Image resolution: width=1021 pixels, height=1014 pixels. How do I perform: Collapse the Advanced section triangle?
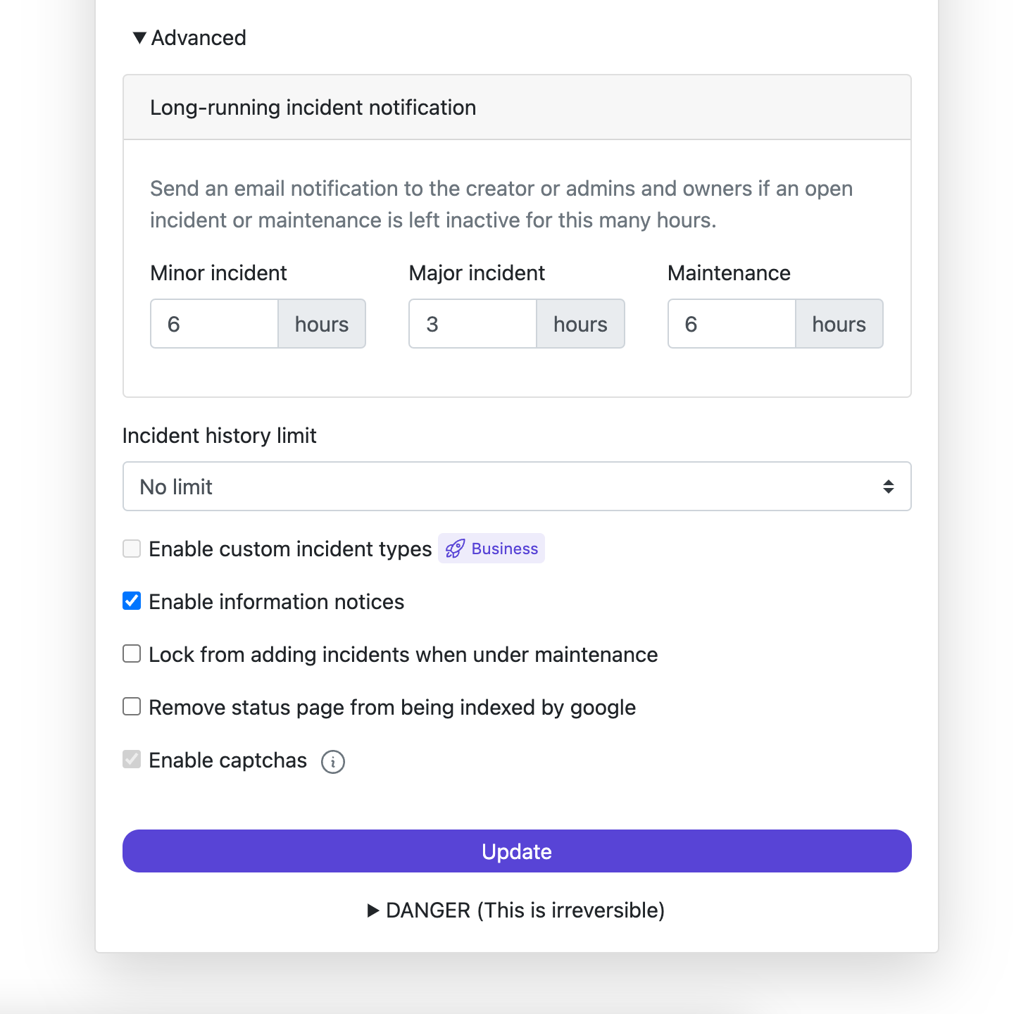(x=139, y=38)
